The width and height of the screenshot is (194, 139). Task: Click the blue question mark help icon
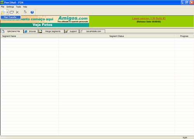[32, 12]
